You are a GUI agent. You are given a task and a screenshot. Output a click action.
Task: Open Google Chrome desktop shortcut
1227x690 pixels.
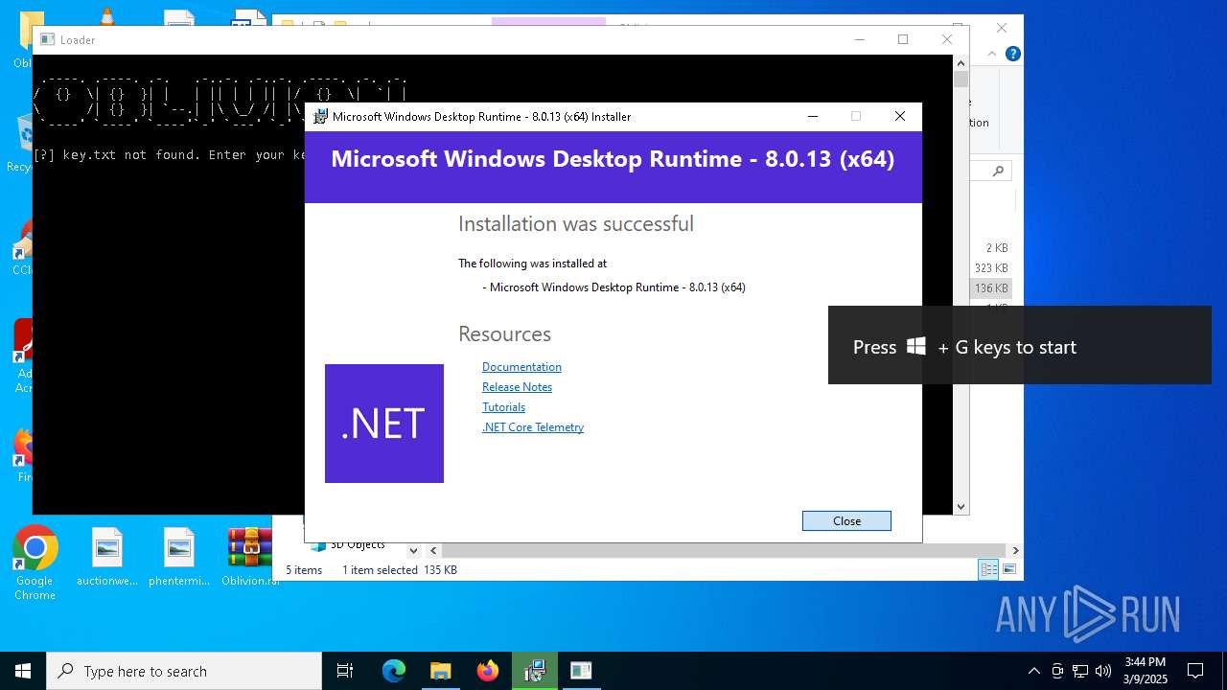pos(35,563)
